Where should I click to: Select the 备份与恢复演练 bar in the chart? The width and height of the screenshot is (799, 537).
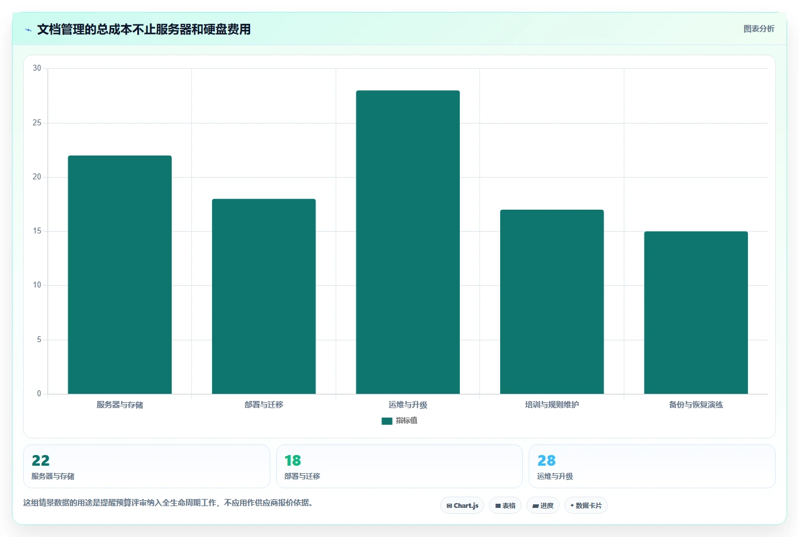696,312
